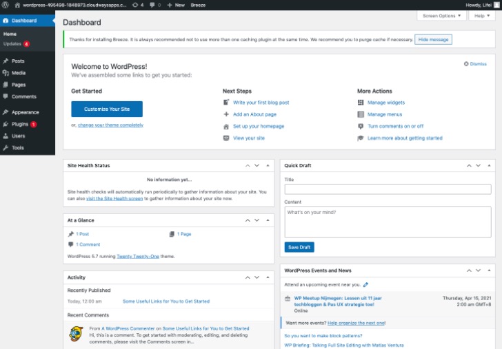This screenshot has height=349, width=502.
Task: Collapse the Quick Draft panel
Action: [489, 165]
